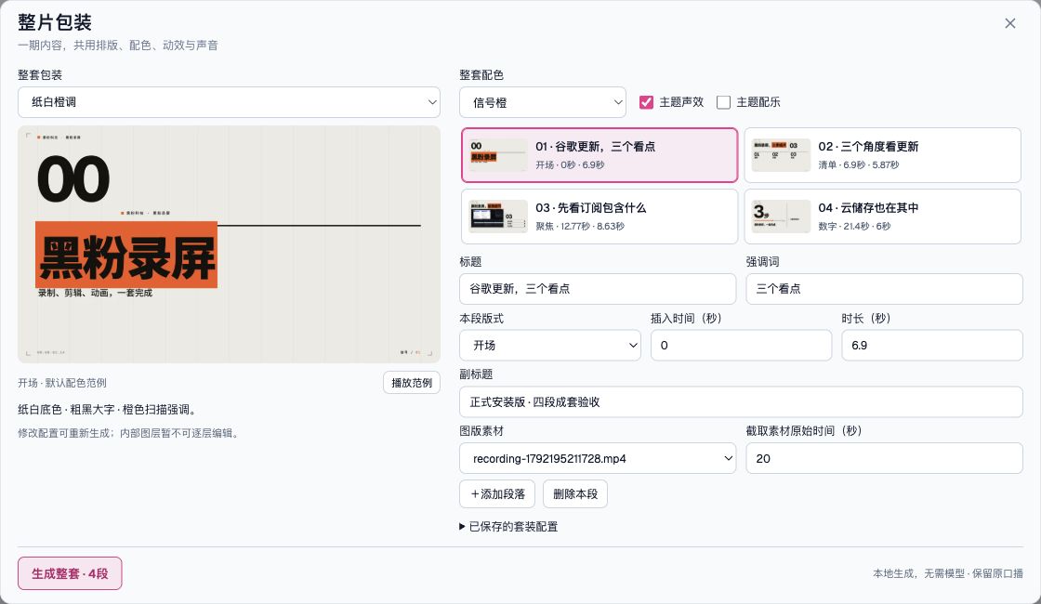Open the 整套包装 dropdown showing 纸白橙调

coord(229,102)
